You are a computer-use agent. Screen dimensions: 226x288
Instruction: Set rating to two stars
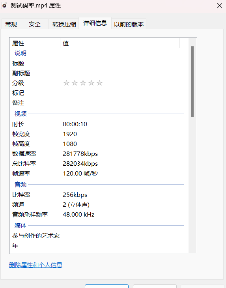tap(75, 83)
